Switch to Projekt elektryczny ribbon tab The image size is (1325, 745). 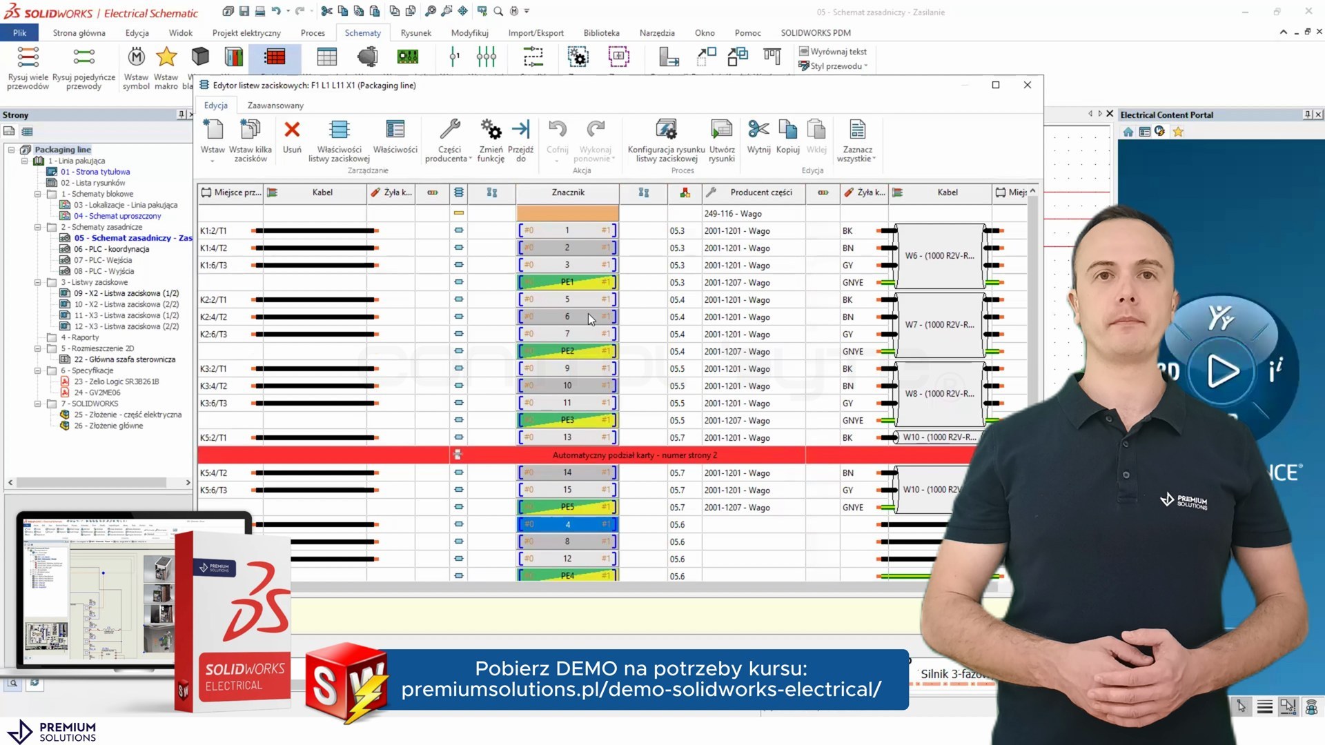[x=246, y=32]
